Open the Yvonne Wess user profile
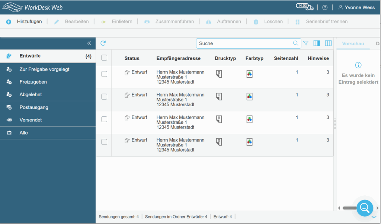 (356, 7)
